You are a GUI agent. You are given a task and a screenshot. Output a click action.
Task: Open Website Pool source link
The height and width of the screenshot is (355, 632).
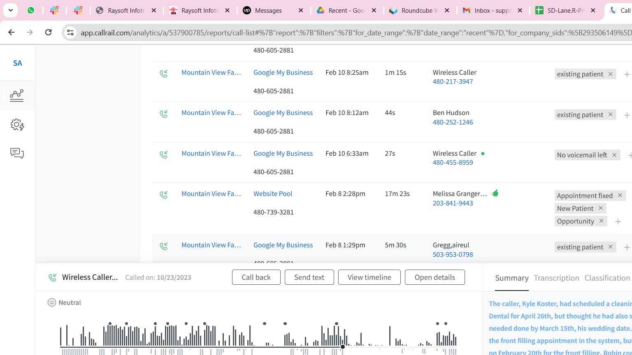tap(273, 194)
